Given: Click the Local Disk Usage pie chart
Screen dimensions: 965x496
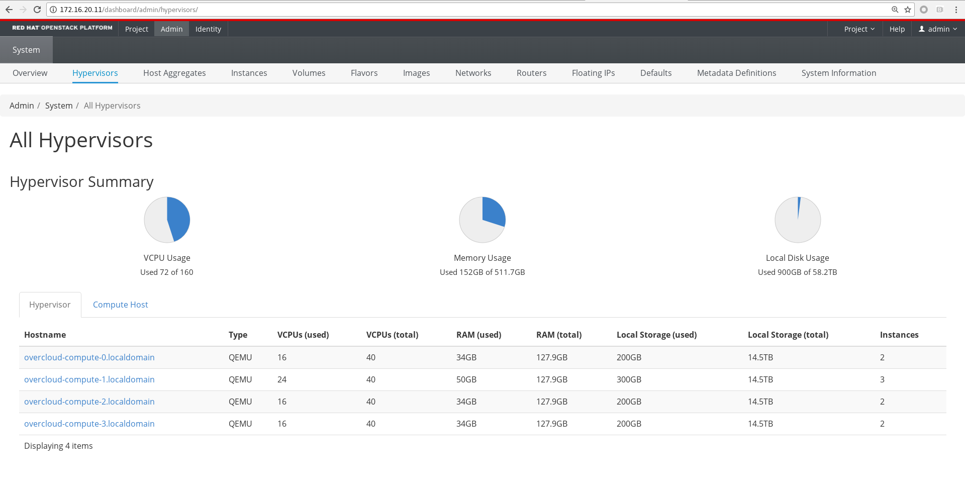Looking at the screenshot, I should [x=798, y=220].
